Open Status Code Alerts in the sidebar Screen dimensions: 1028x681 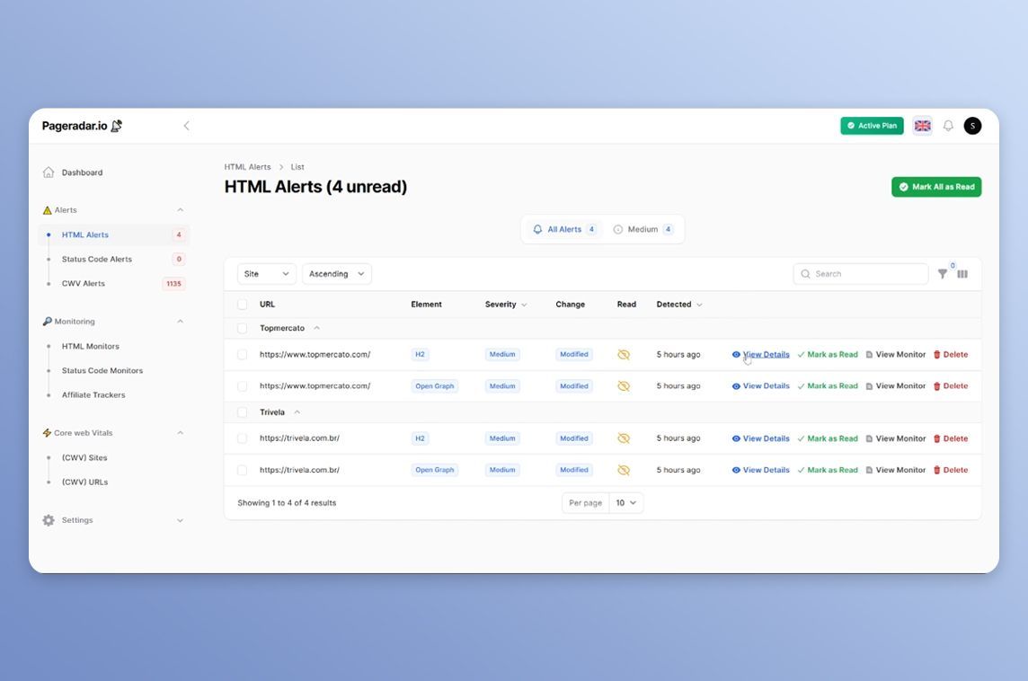[96, 258]
